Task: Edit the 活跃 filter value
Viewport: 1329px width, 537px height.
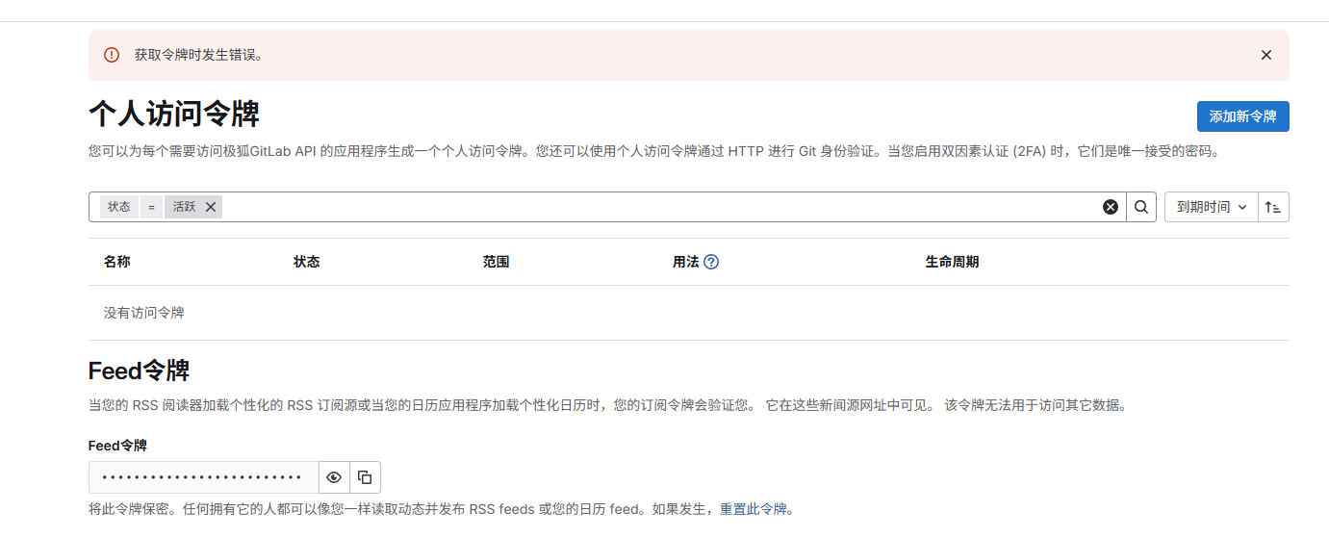Action: [184, 207]
